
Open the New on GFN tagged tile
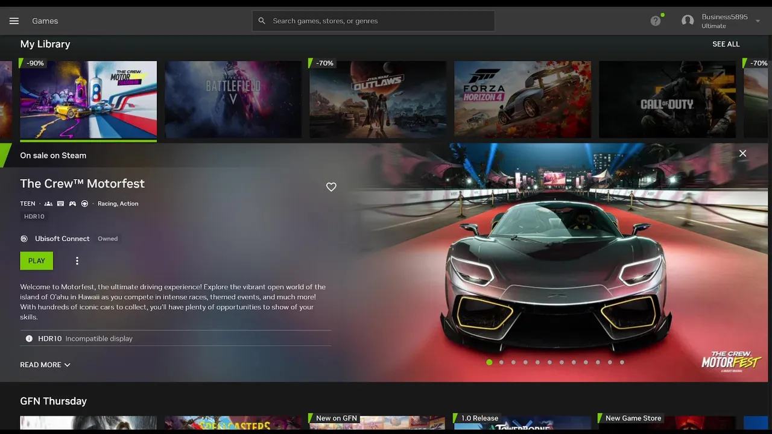[x=378, y=423]
